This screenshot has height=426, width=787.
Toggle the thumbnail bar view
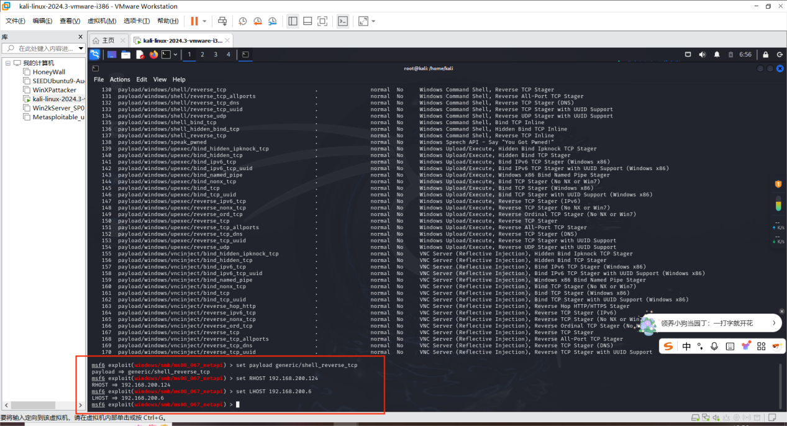point(307,21)
